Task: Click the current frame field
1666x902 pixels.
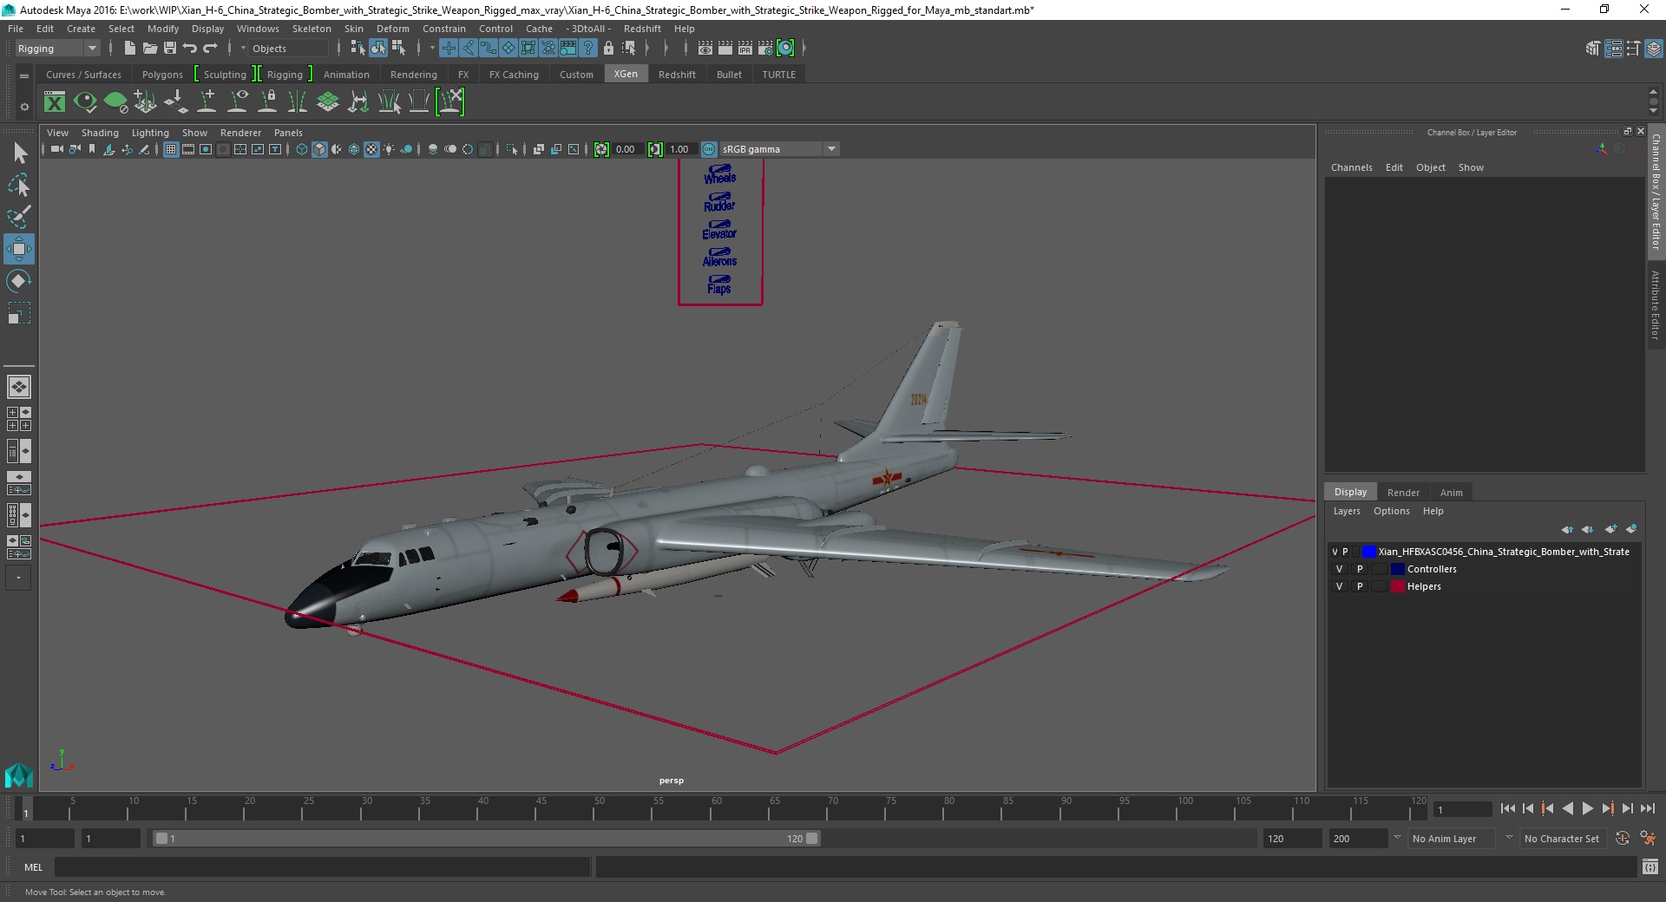Action: [1463, 809]
